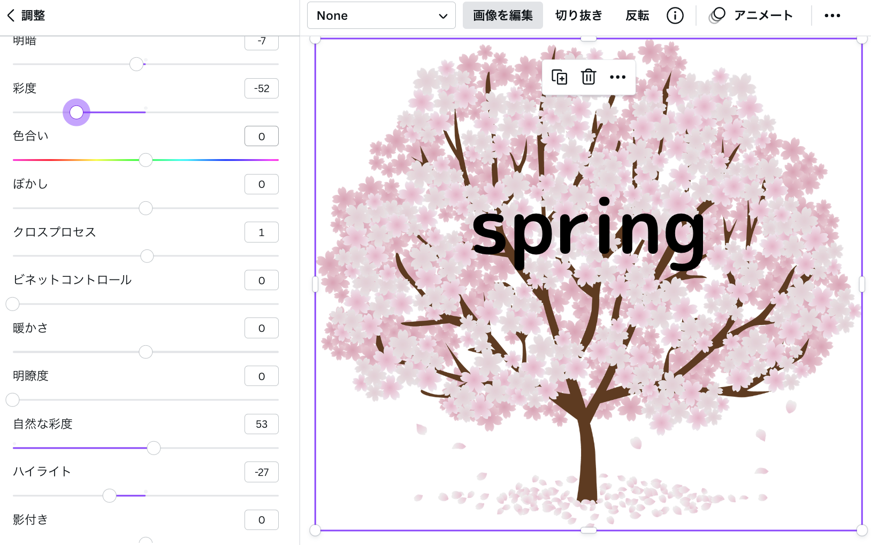The width and height of the screenshot is (871, 545).
Task: Click the 自然な彩度 slider handle
Action: click(x=154, y=448)
